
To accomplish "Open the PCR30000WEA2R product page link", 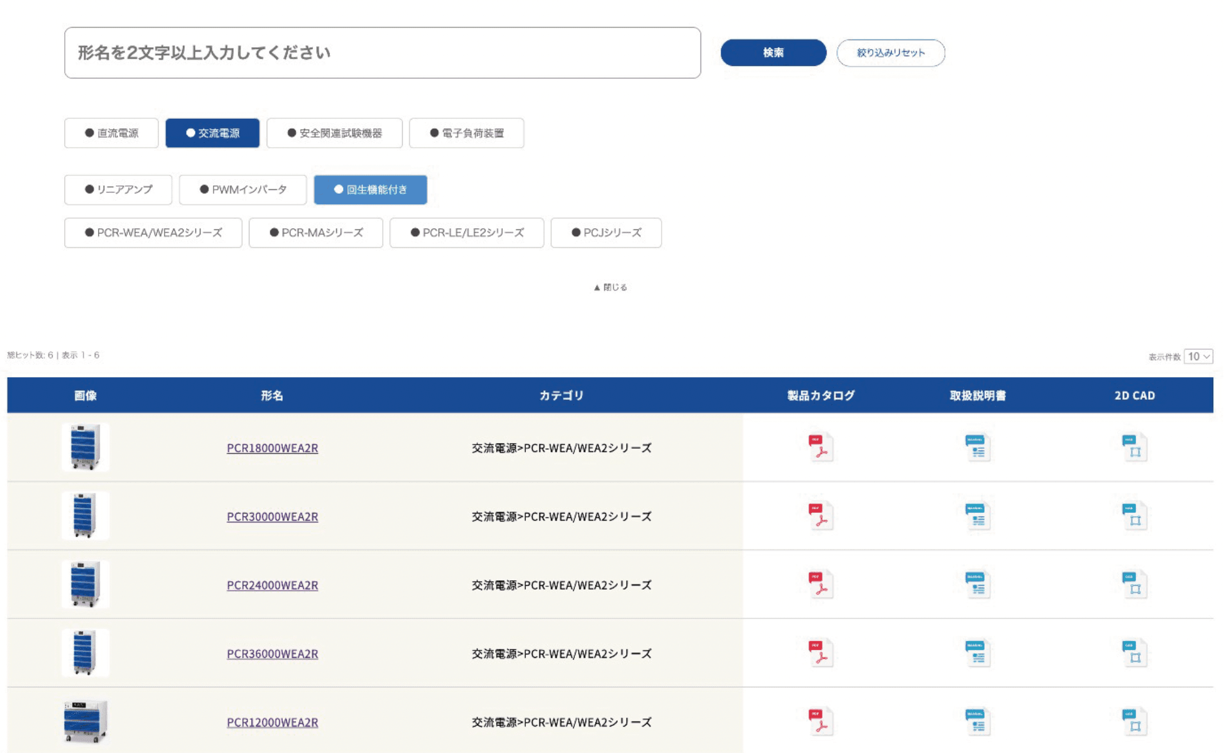I will [x=273, y=516].
